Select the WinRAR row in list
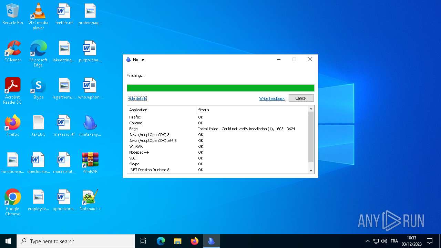Viewport: 441px width, 248px height. (217, 146)
